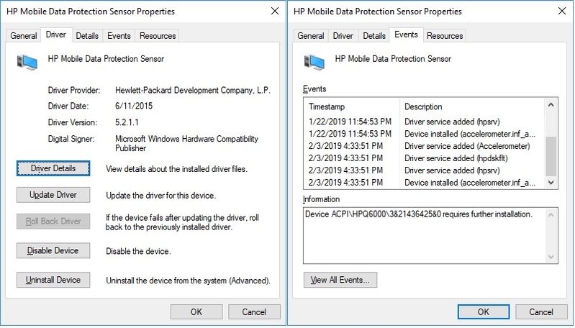Click the events list scrollbar thumb
This screenshot has width=575, height=328.
[551, 157]
